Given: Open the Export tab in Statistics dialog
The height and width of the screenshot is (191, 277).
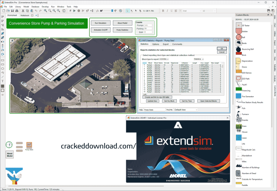Looking at the screenshot, I should coord(166,44).
